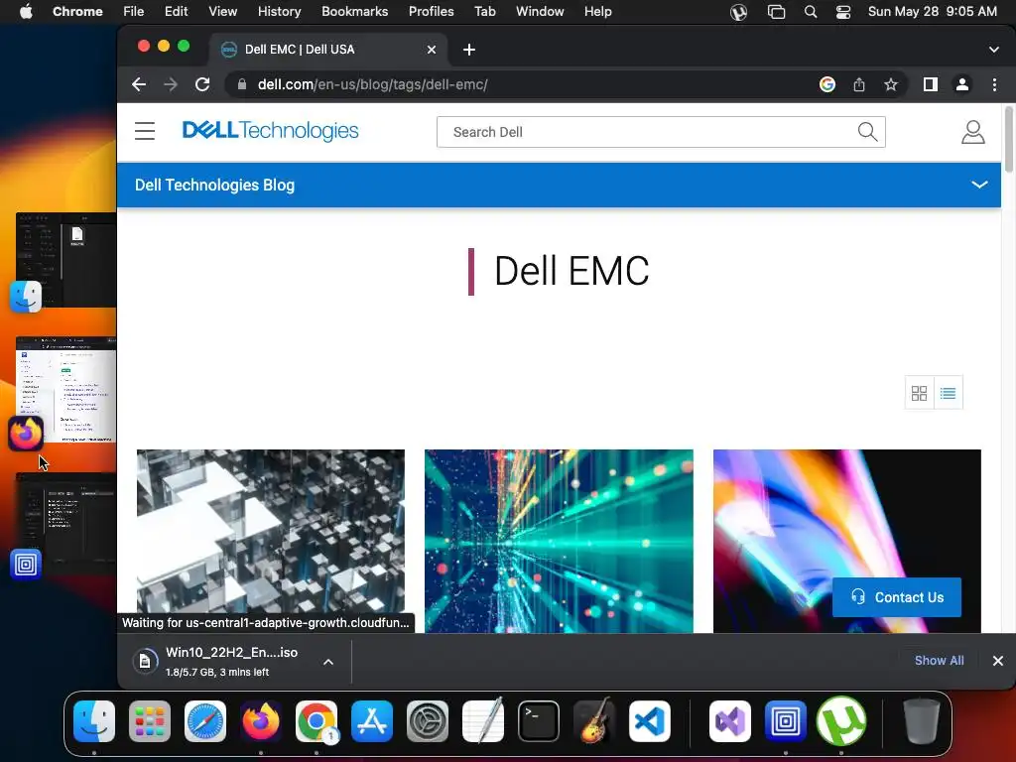Open Finder from the Dock

(94, 721)
